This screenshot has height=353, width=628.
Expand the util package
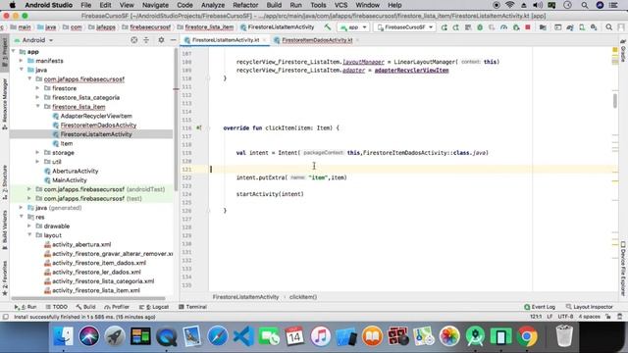click(37, 162)
